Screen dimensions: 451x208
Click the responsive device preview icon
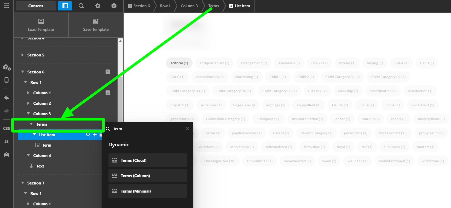coord(7,80)
